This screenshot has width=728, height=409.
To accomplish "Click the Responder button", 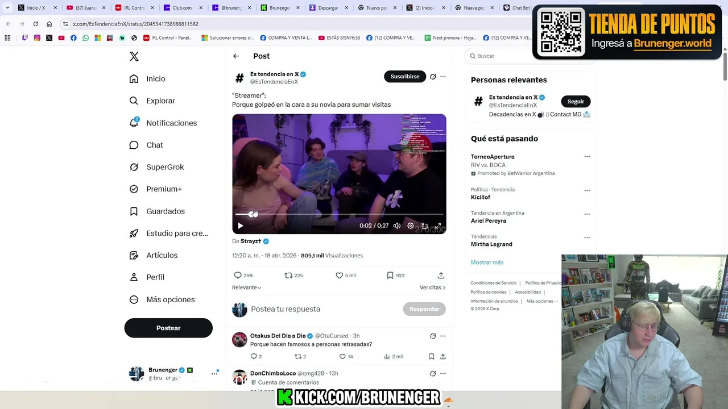I will 424,309.
